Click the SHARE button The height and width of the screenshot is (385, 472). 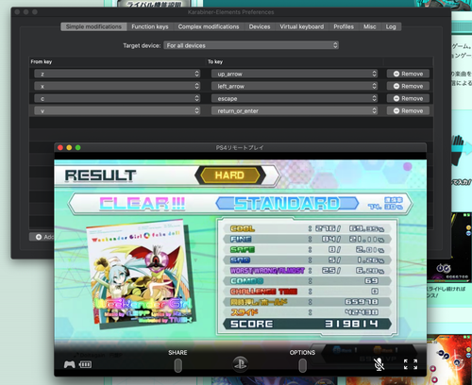coord(177,365)
